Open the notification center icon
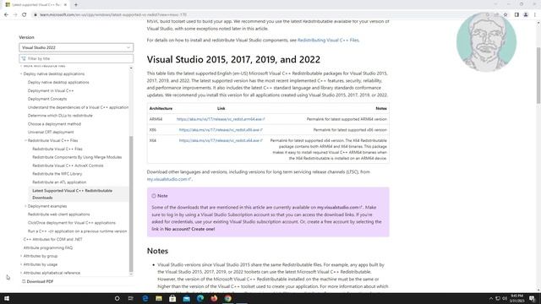This screenshot has width=541, height=304. click(x=533, y=298)
